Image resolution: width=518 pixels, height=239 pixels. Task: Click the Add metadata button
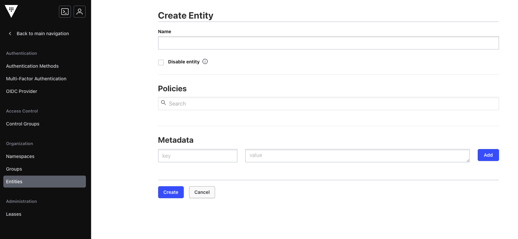tap(488, 155)
